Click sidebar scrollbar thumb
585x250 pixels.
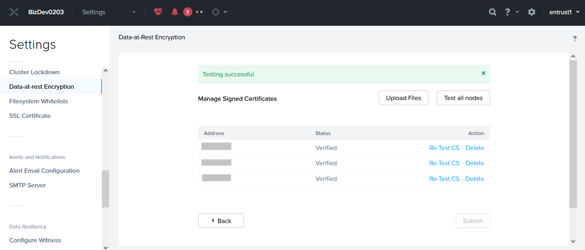[x=105, y=189]
